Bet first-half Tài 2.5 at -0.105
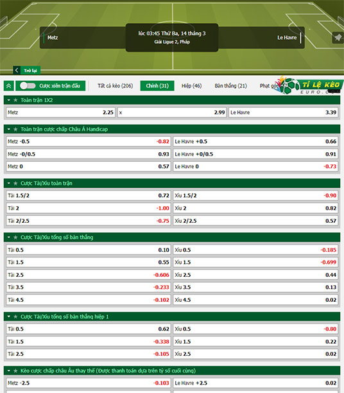Viewport: 344px width, 393px height. [x=89, y=354]
